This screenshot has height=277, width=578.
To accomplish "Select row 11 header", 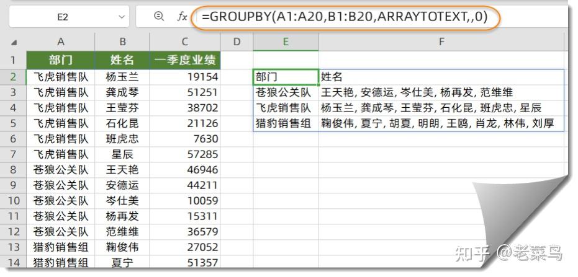I will [13, 216].
